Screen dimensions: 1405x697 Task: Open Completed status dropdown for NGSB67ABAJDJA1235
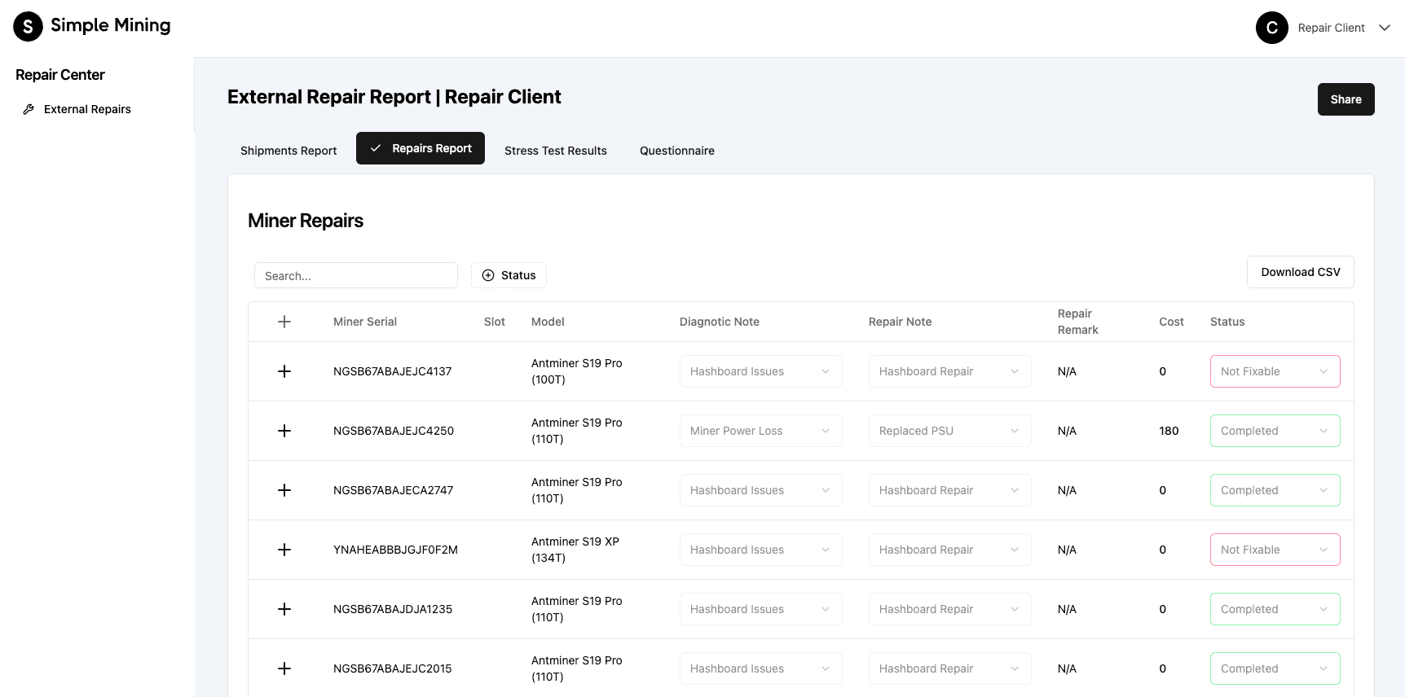[x=1275, y=609]
